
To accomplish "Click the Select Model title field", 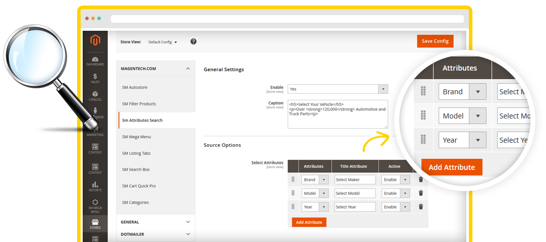I will 355,193.
